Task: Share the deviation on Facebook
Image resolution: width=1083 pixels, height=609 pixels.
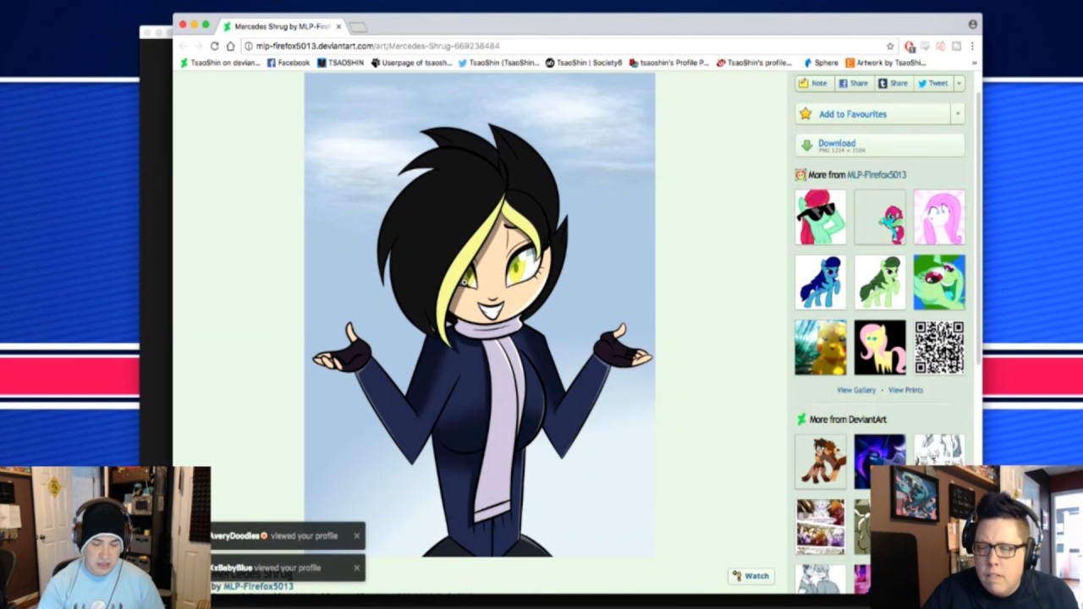Action: click(853, 83)
